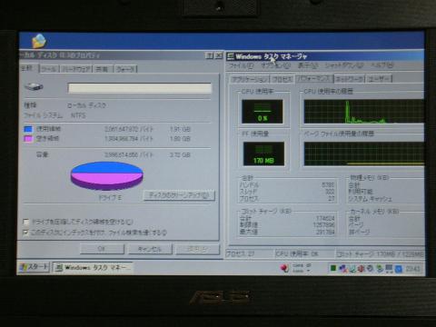Open the Hardware tab in disk properties
Screen dimensions: 436x327
coord(76,69)
